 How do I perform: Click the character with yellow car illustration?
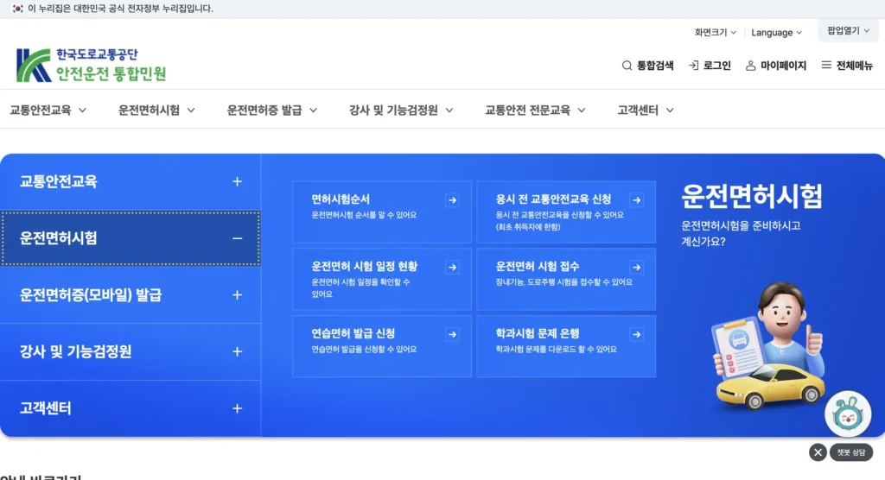click(768, 346)
